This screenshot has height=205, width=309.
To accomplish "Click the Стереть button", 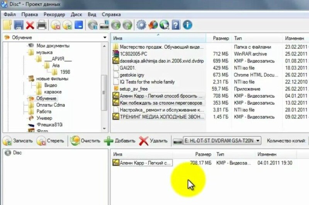I will (x=51, y=141).
